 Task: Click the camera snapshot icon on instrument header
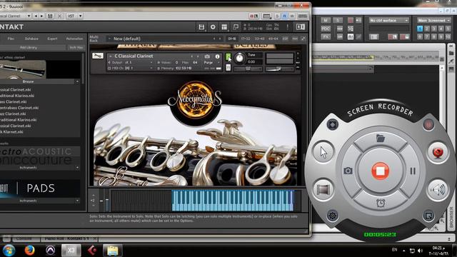[x=207, y=56]
